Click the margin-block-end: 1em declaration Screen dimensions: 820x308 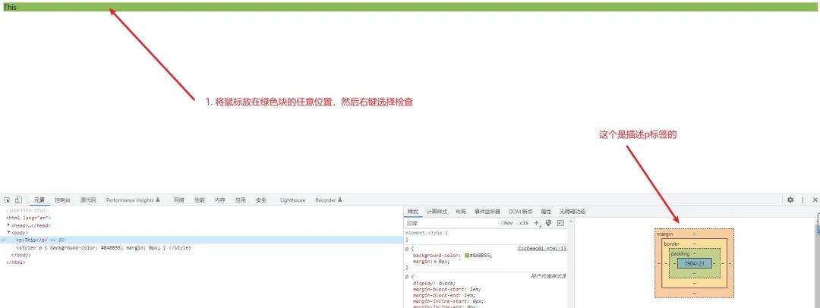(444, 295)
